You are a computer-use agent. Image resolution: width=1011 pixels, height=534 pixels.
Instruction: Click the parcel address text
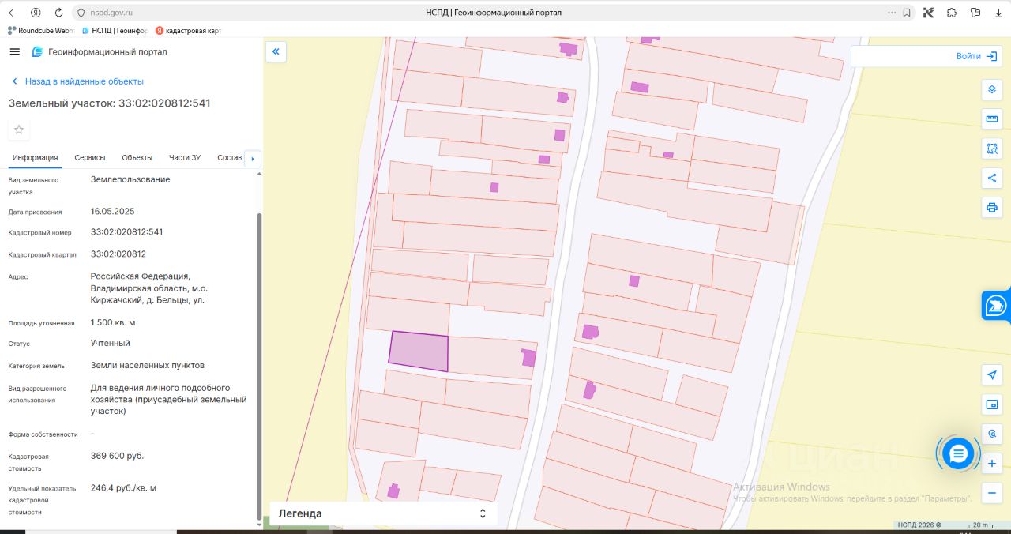pos(149,288)
